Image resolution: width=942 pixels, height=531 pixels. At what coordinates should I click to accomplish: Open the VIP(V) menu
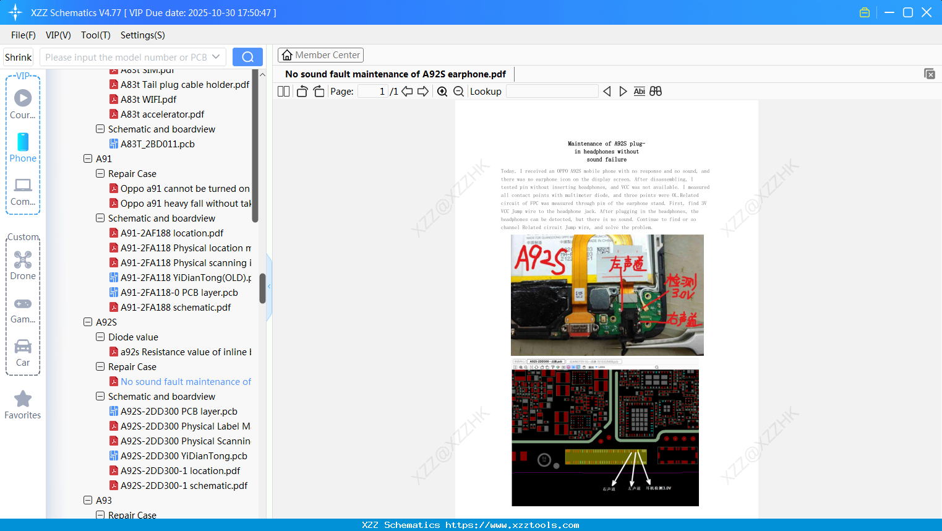coord(58,35)
